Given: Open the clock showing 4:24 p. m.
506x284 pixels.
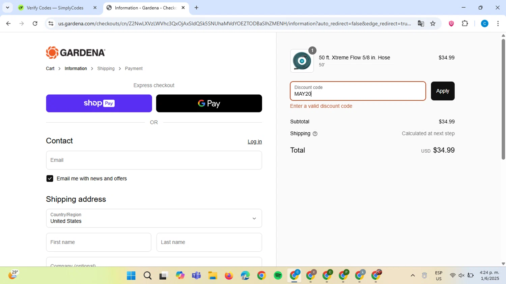Looking at the screenshot, I should 489,276.
